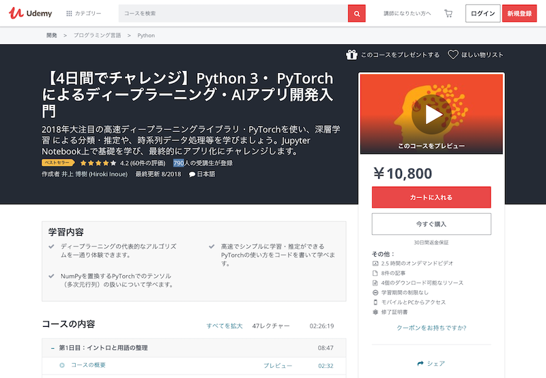Click このコースをプレゼントする link
The height and width of the screenshot is (378, 546).
tap(400, 55)
